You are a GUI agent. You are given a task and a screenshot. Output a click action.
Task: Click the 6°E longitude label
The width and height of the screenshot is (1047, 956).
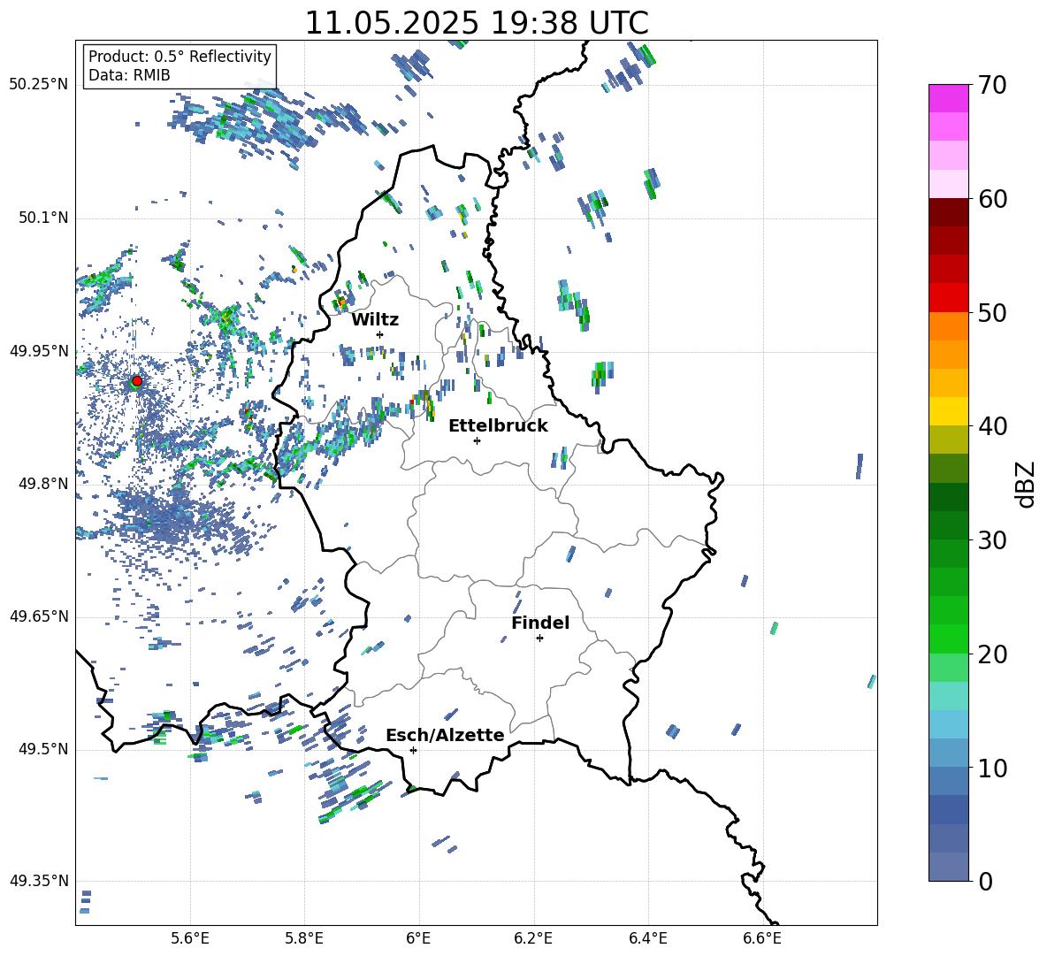(x=418, y=938)
